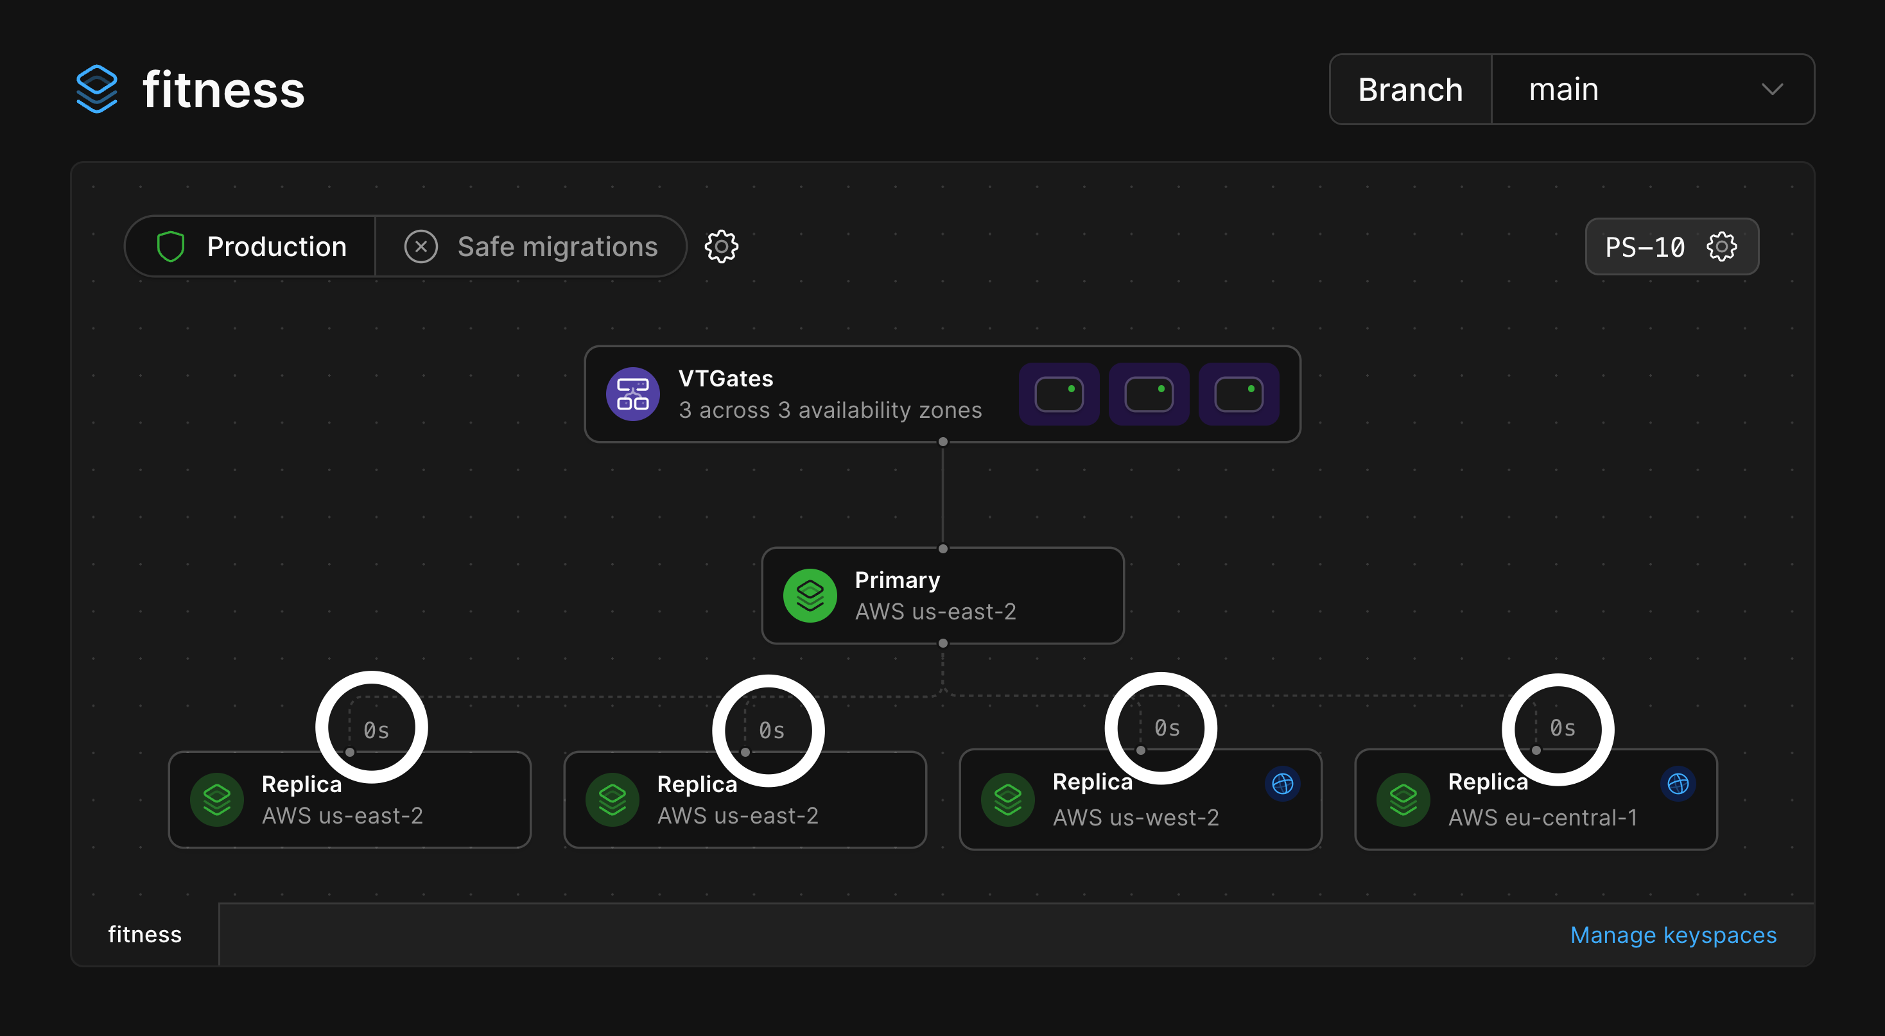Screen dimensions: 1885x1036
Task: Click the green Production shield icon
Action: click(171, 246)
